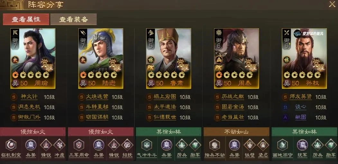Select the 周瑜 general card

coord(33,59)
